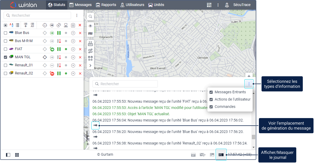This screenshot has height=163, width=319.
Task: Expand the map tools chevron arrow
Action: [90, 66]
